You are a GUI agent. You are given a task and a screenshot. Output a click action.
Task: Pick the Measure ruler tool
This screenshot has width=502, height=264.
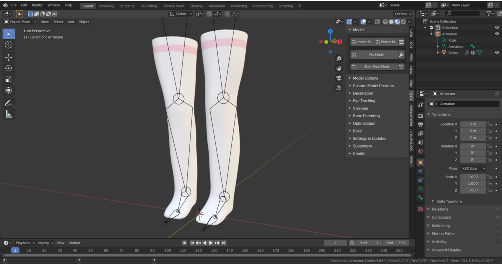click(8, 114)
